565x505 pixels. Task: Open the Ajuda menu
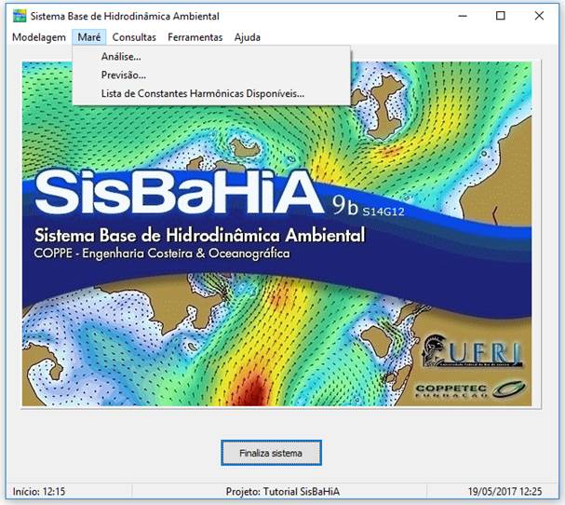coord(248,37)
